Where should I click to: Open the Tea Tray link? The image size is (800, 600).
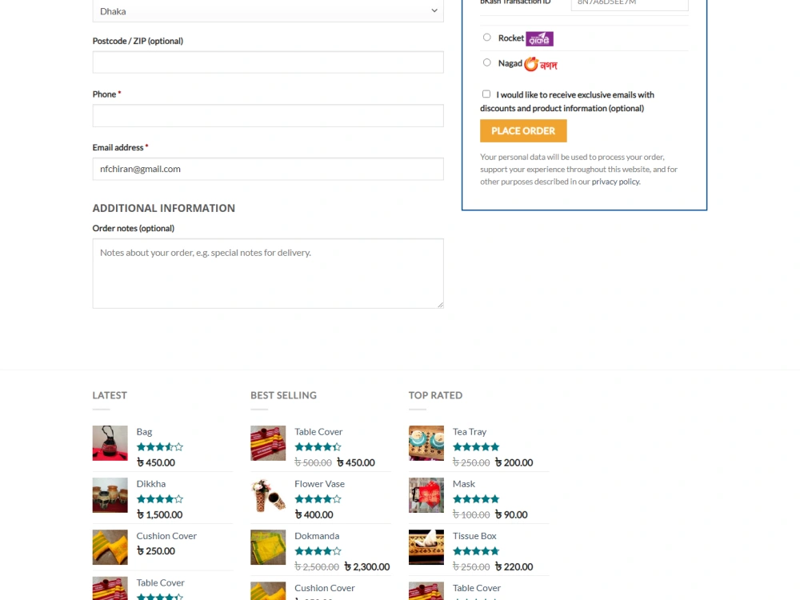470,432
